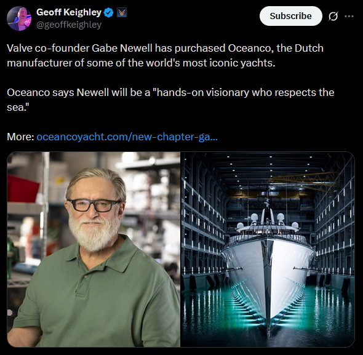Click the teal underwater lights beneath yacht

pyautogui.click(x=268, y=306)
